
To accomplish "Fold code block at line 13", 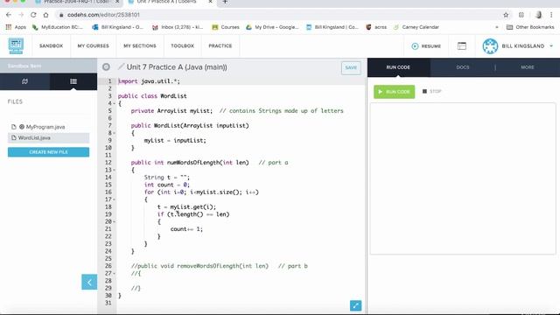I will tap(114, 170).
